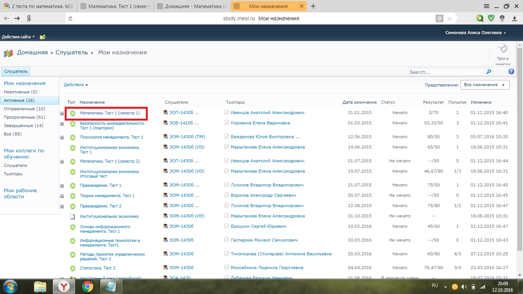Click the browser page reload icon
The height and width of the screenshot is (294, 523).
(x=70, y=18)
